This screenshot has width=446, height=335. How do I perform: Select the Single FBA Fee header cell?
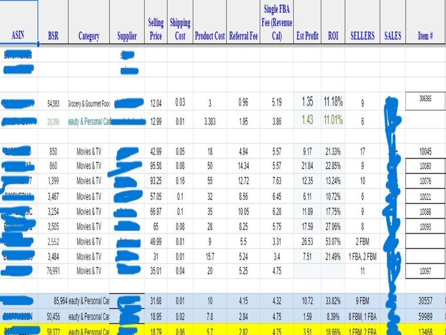click(x=277, y=22)
